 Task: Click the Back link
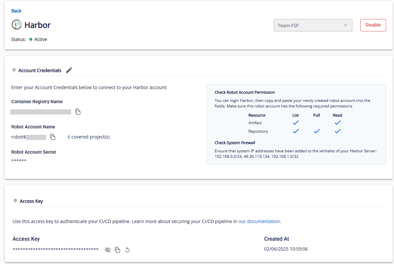(16, 11)
